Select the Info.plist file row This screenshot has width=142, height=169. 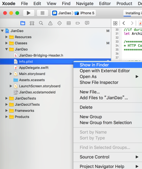[x=55, y=62]
